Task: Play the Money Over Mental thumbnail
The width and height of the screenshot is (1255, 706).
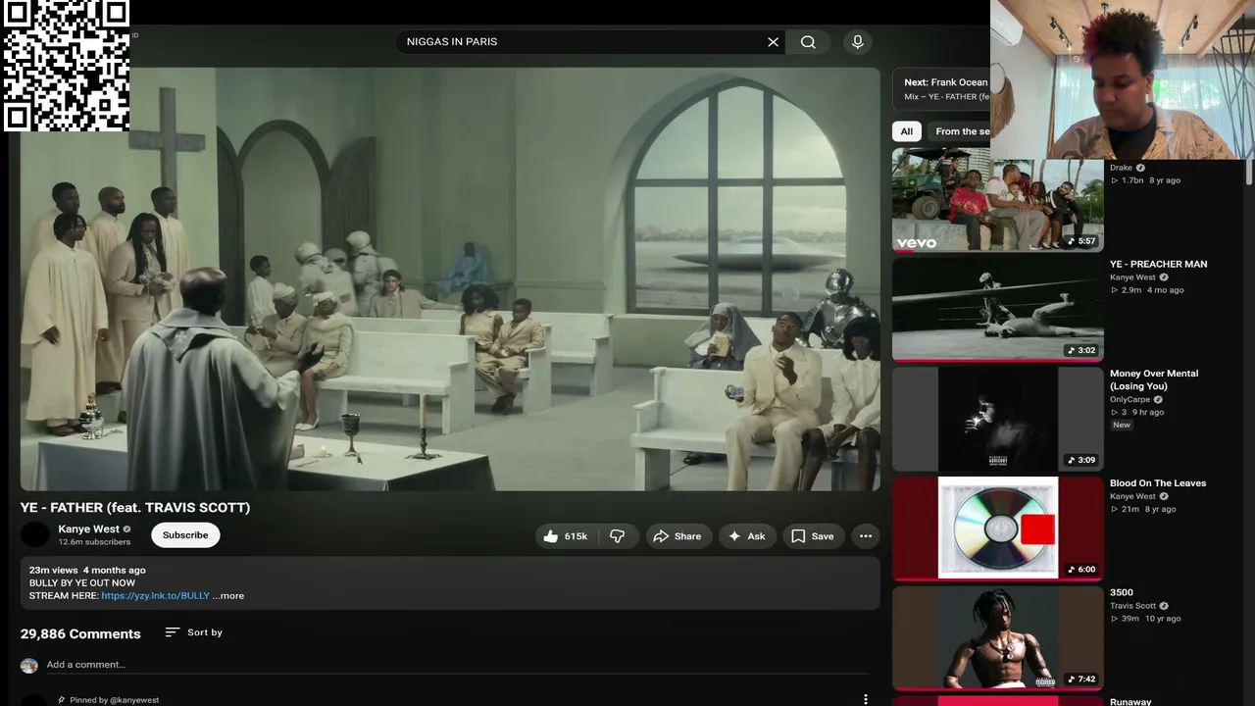Action: (x=997, y=419)
